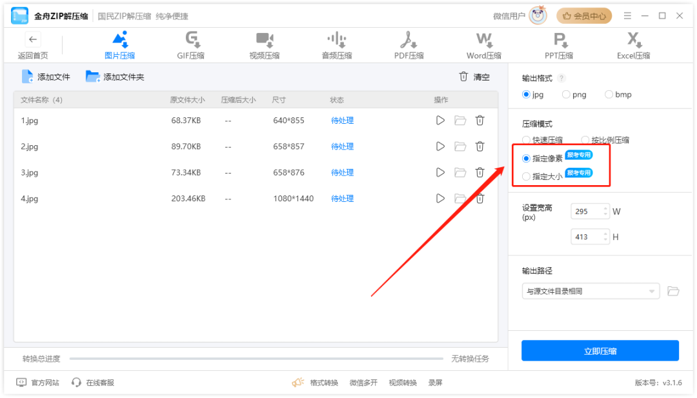Start compressing 1.jpg play icon
Image resolution: width=697 pixels, height=398 pixels.
(440, 121)
